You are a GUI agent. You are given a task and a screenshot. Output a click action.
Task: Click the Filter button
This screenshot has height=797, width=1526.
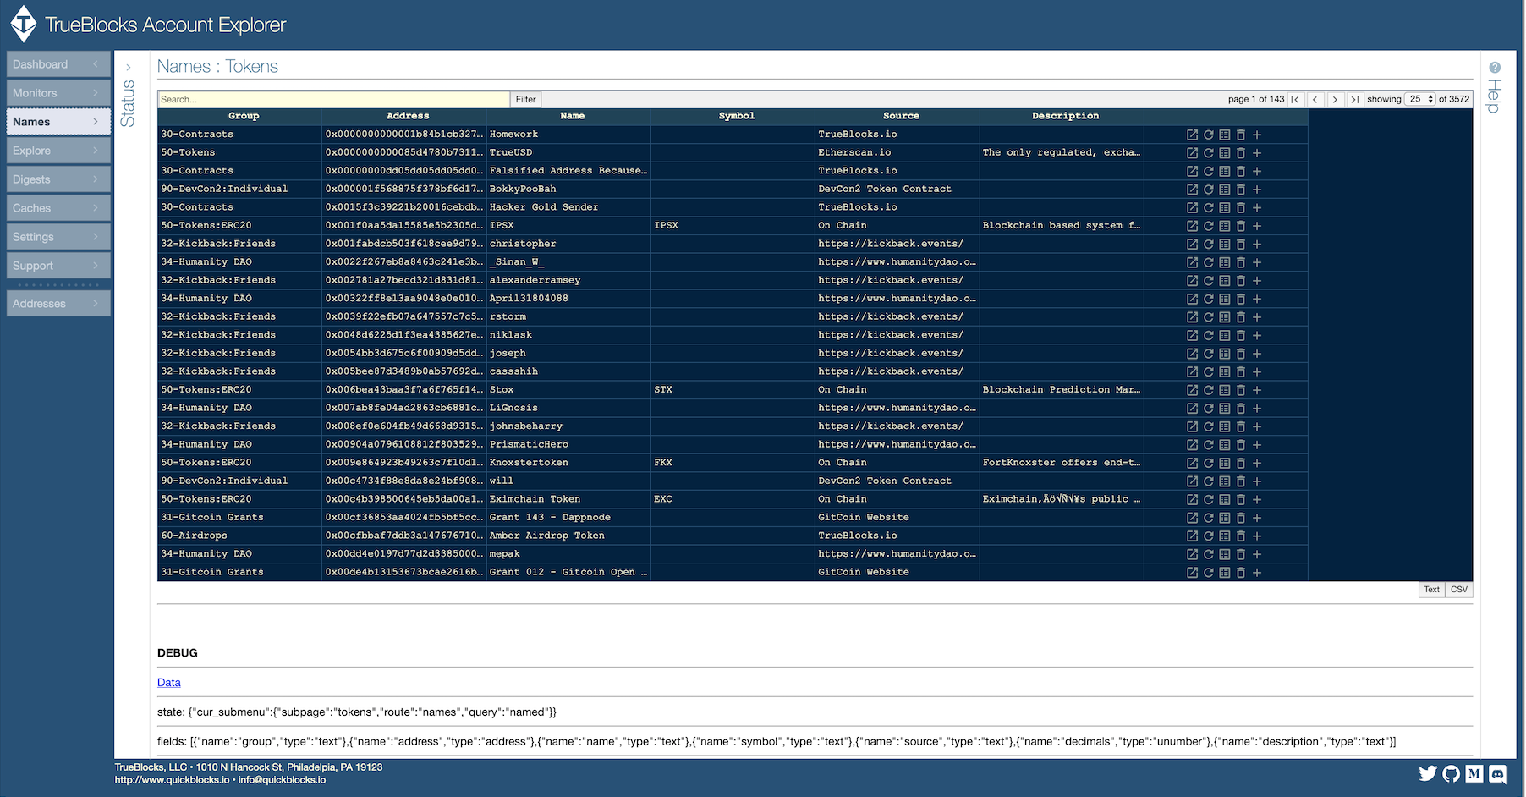pyautogui.click(x=525, y=99)
